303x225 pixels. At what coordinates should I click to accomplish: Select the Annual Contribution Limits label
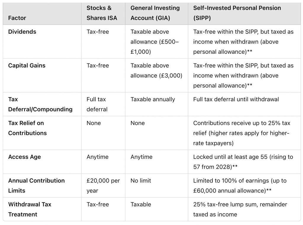(36, 185)
